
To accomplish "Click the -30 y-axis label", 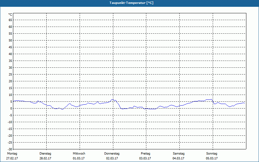I will (x=10, y=149).
